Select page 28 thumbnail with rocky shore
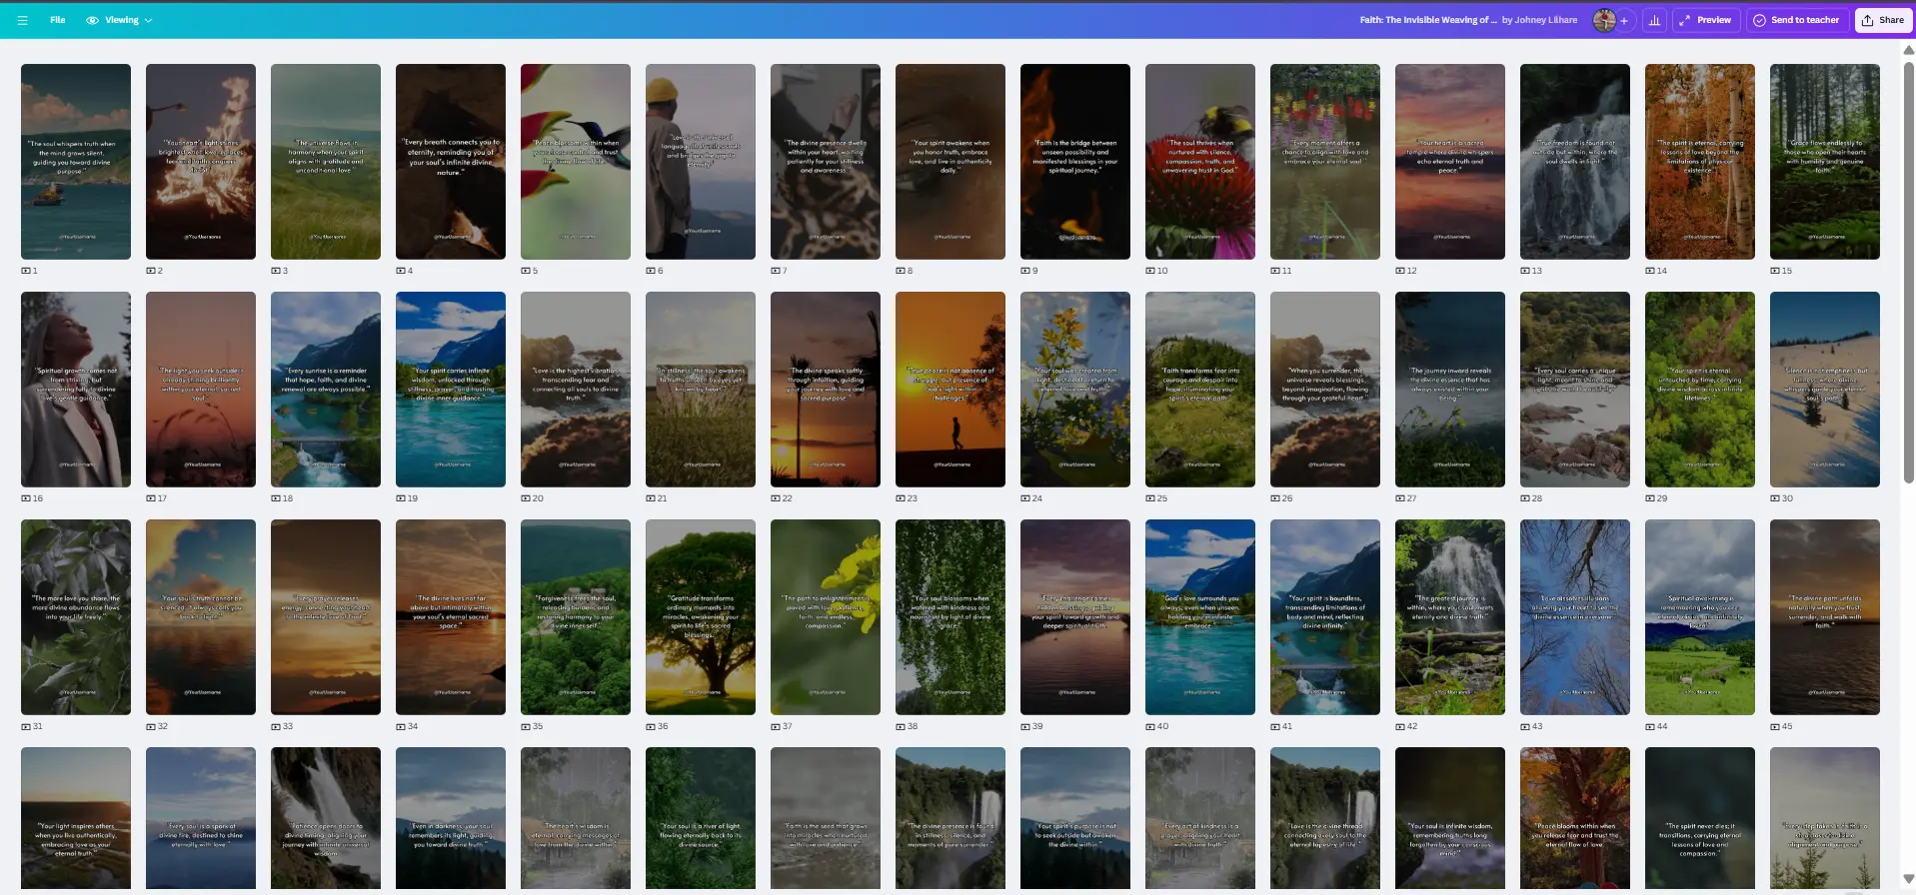This screenshot has width=1916, height=895. tap(1575, 390)
